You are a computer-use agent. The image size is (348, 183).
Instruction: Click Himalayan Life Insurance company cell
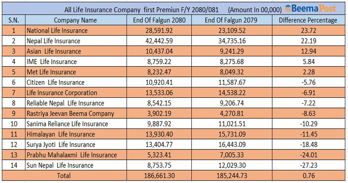61,134
